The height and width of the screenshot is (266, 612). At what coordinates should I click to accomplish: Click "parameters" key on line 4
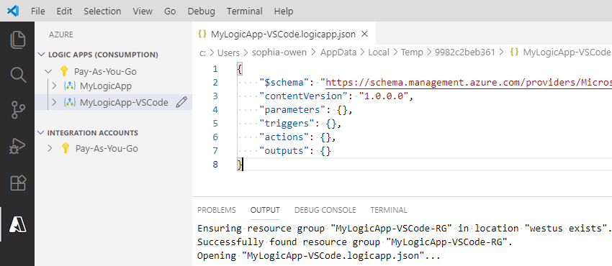[x=292, y=110]
